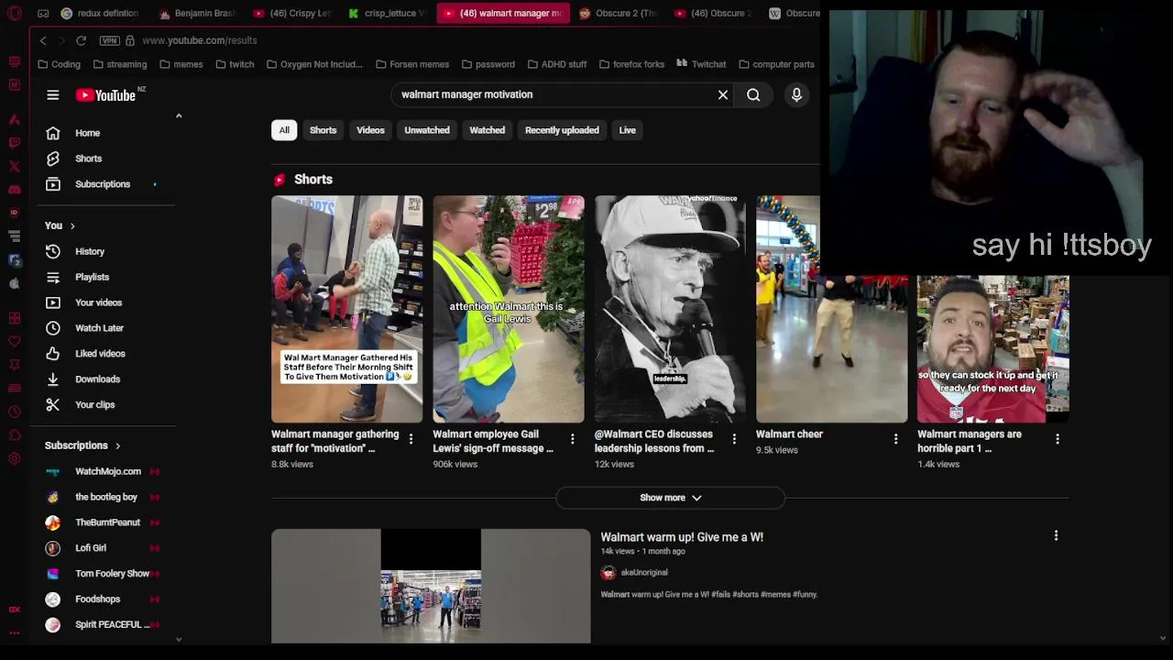Open the twitch bookmarks folder
The width and height of the screenshot is (1173, 660).
(235, 64)
